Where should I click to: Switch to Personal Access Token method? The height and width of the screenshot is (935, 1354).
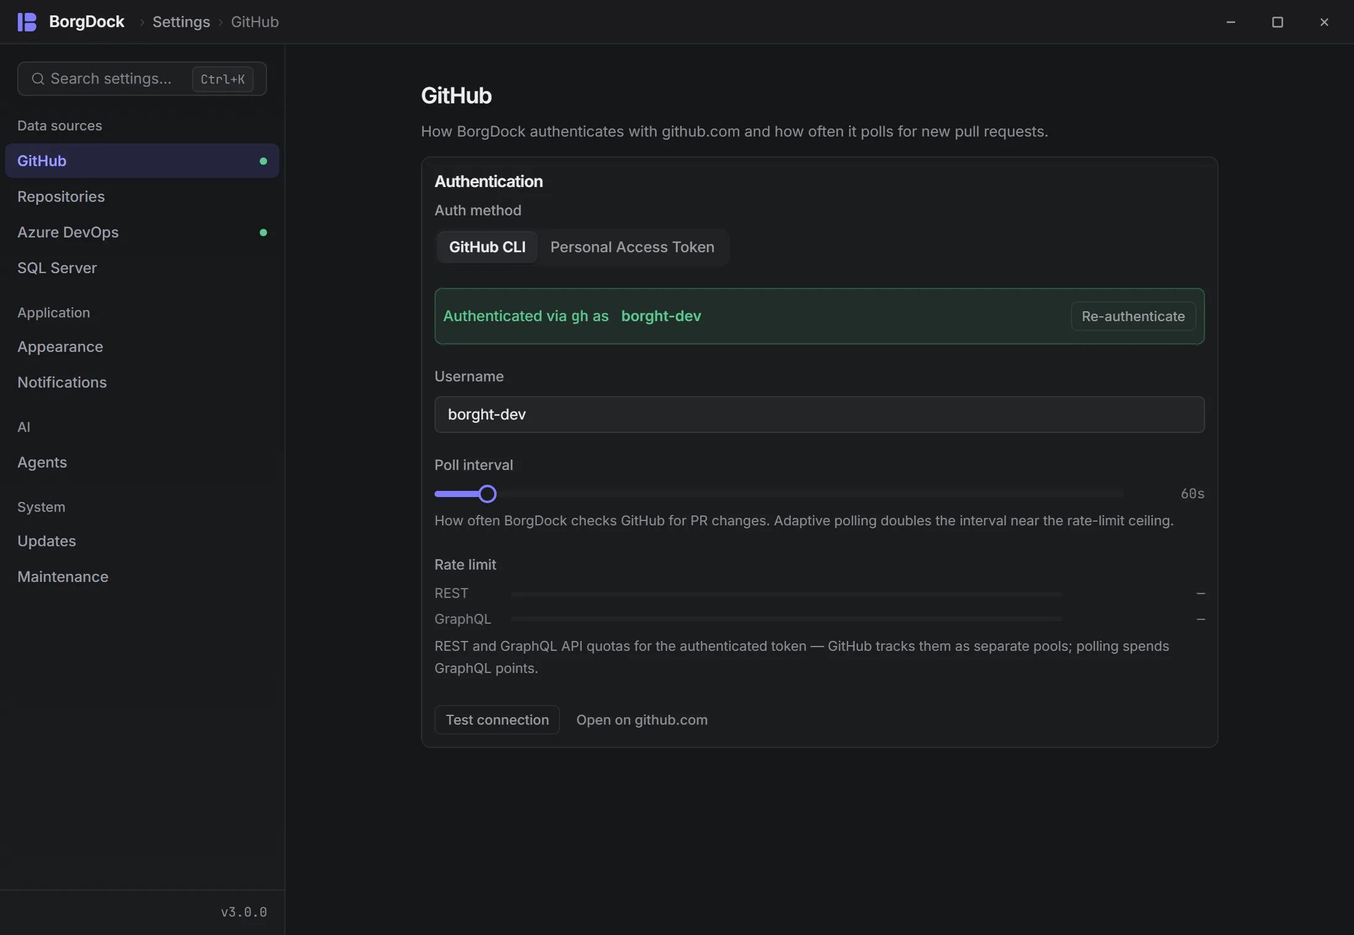click(x=632, y=247)
